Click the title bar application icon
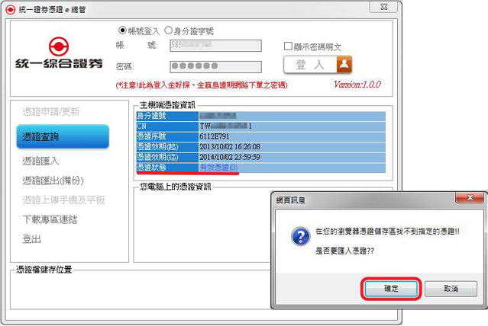 pyautogui.click(x=10, y=10)
